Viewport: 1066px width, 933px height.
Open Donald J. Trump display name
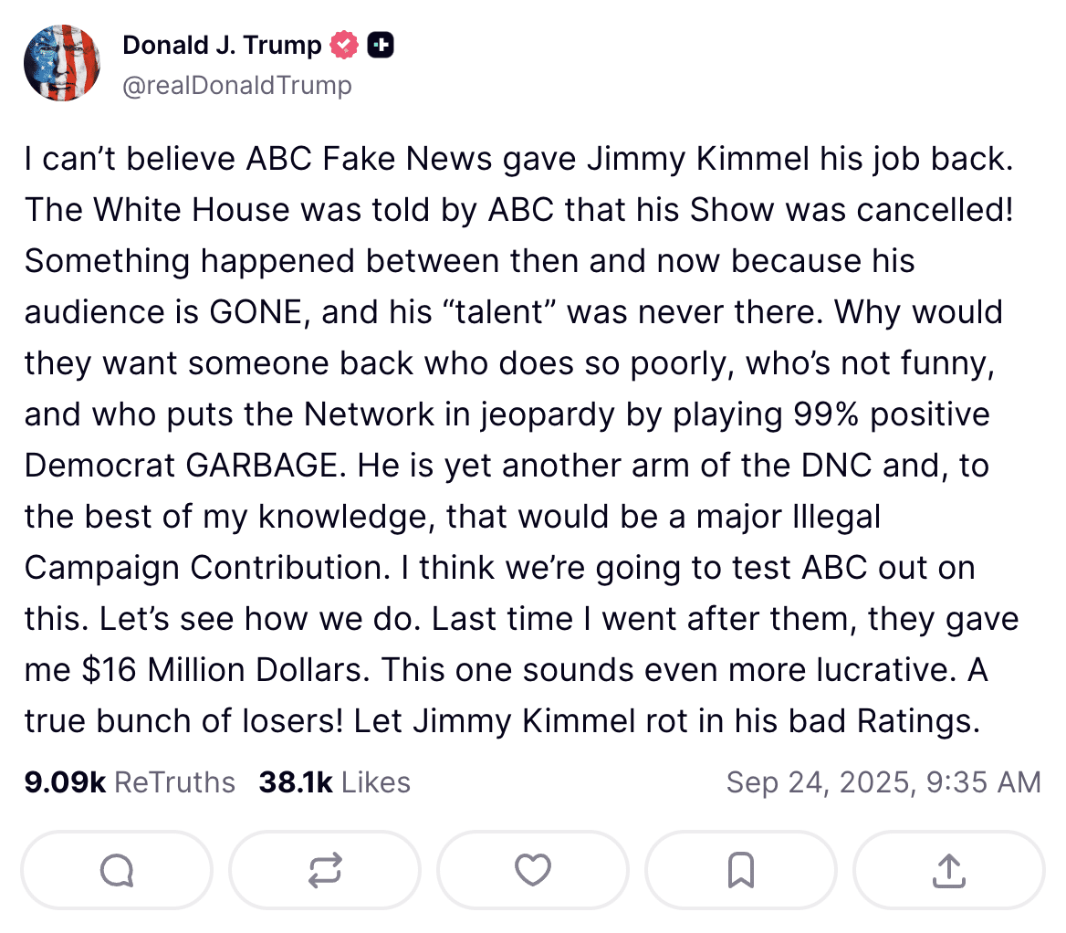click(x=222, y=45)
